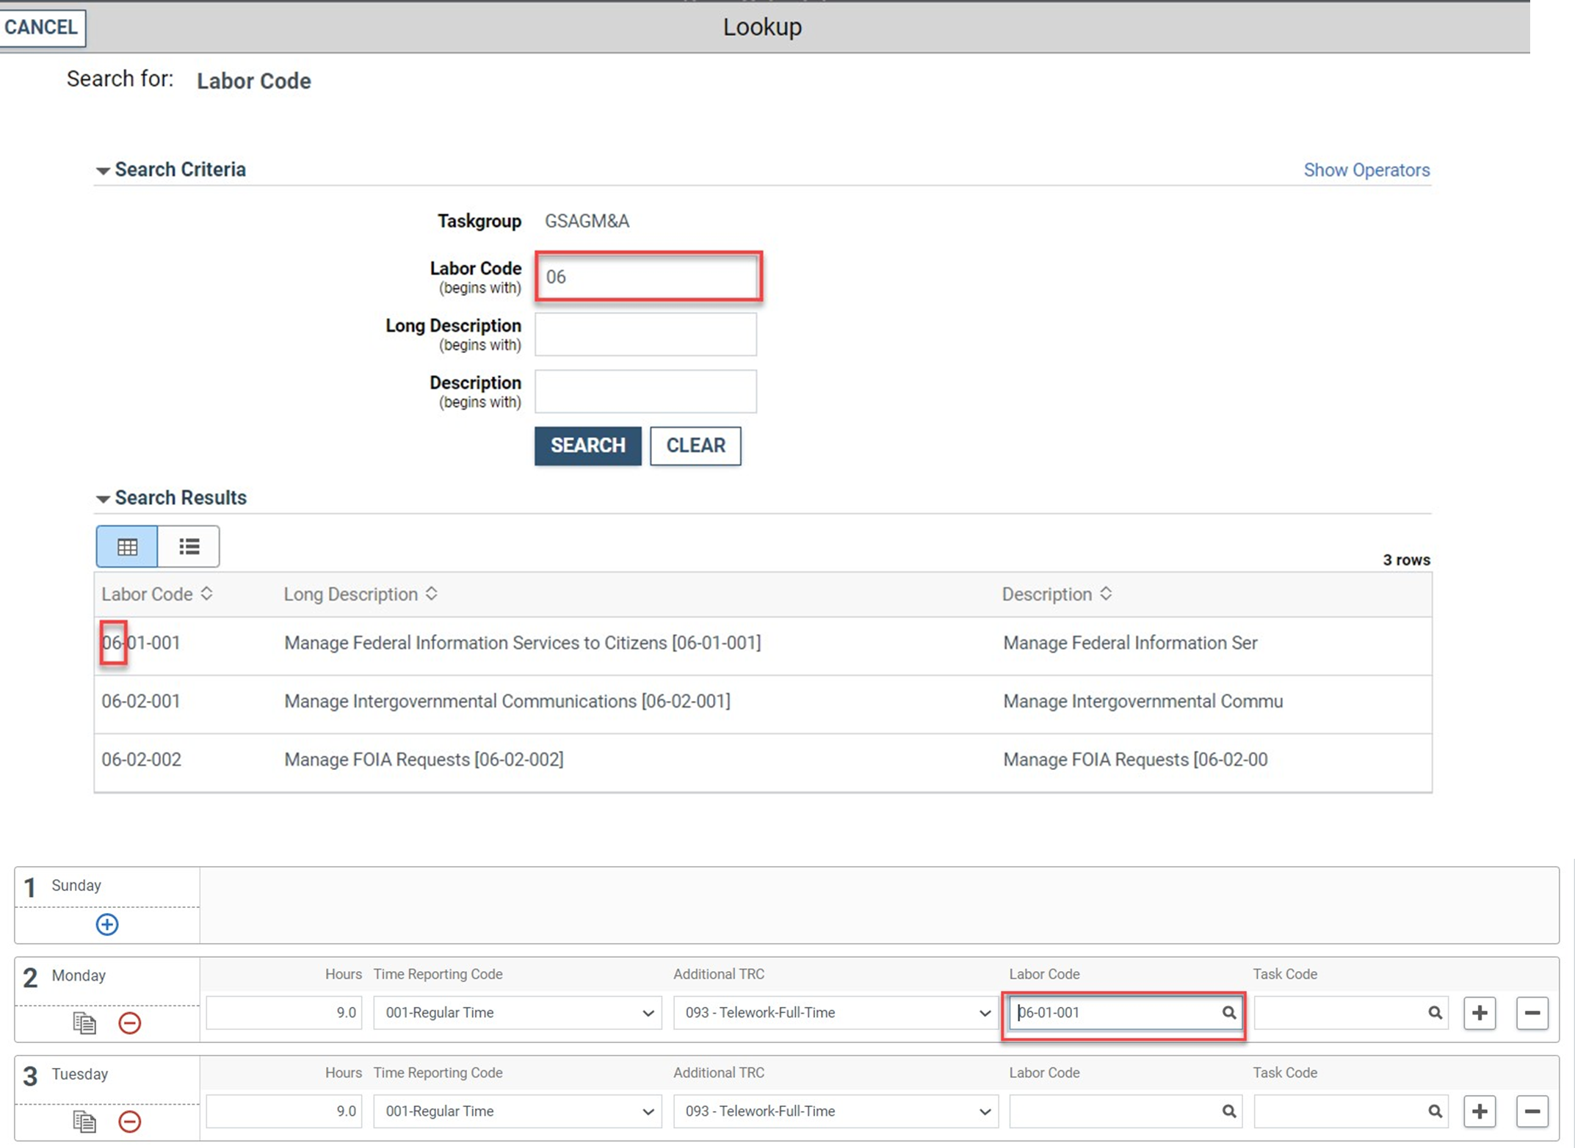Collapse the Search Criteria section

pyautogui.click(x=104, y=170)
